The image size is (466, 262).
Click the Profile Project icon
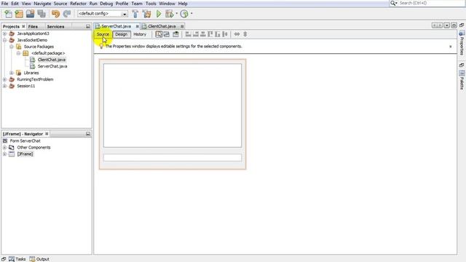click(184, 14)
